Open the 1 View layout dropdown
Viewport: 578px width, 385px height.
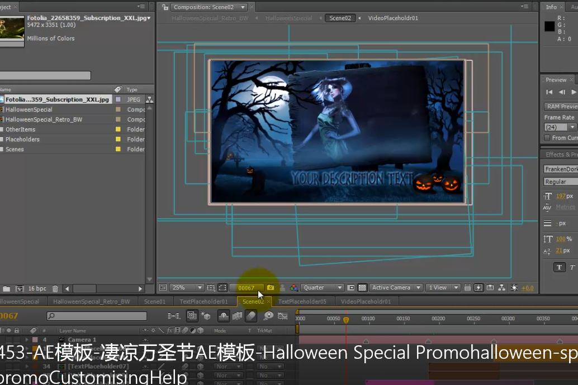coord(443,287)
